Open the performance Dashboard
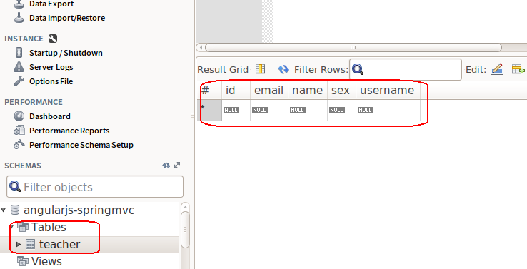Image resolution: width=527 pixels, height=269 pixels. coord(50,116)
